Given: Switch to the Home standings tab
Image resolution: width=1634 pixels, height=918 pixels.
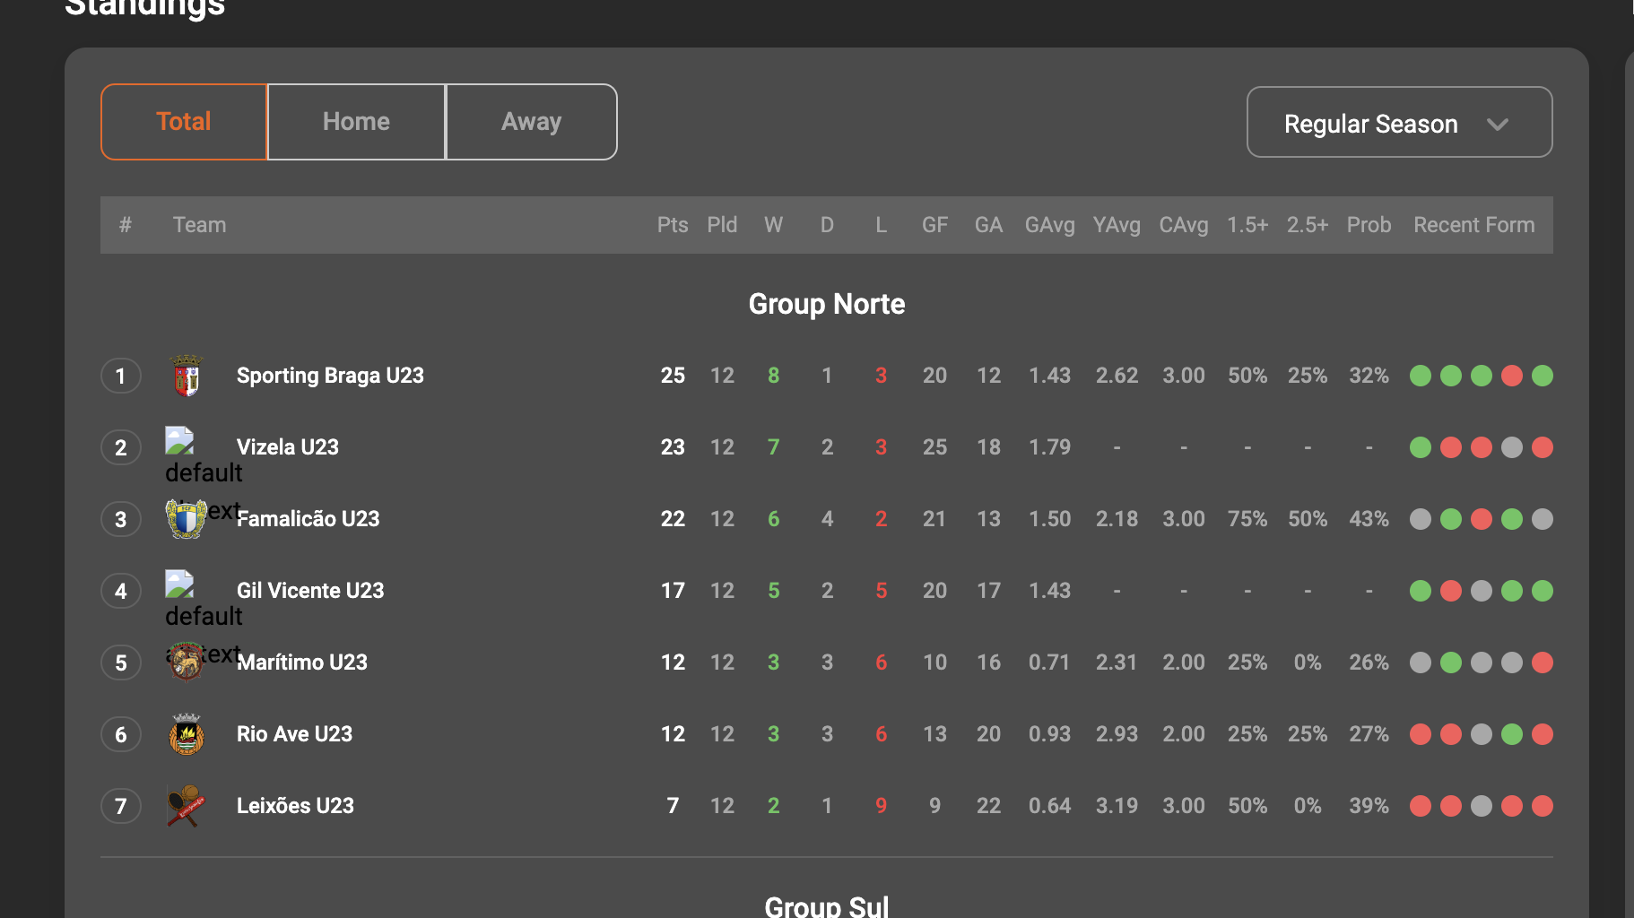Looking at the screenshot, I should pos(355,121).
